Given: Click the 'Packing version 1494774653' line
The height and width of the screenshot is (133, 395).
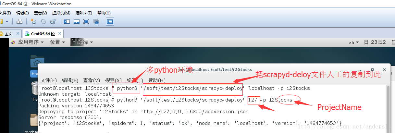Looking at the screenshot, I should 76,106.
